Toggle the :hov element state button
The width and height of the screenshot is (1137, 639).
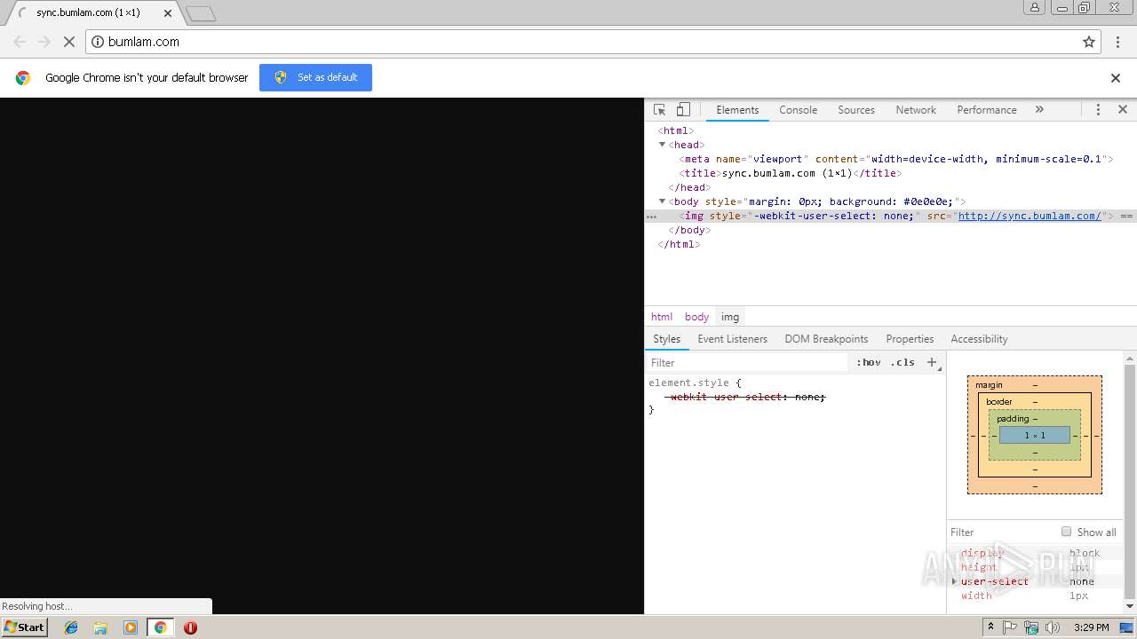coord(869,362)
